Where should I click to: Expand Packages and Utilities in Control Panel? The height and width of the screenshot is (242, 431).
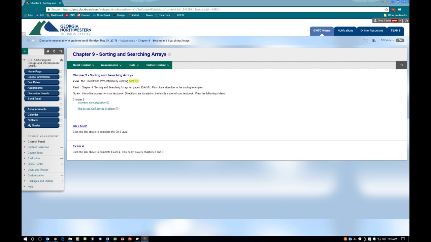pyautogui.click(x=24, y=181)
